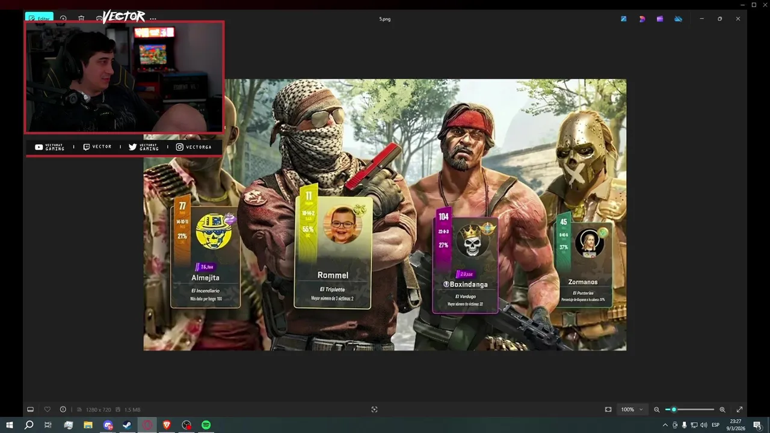
Task: Click the Twitch Vector label
Action: pos(97,147)
